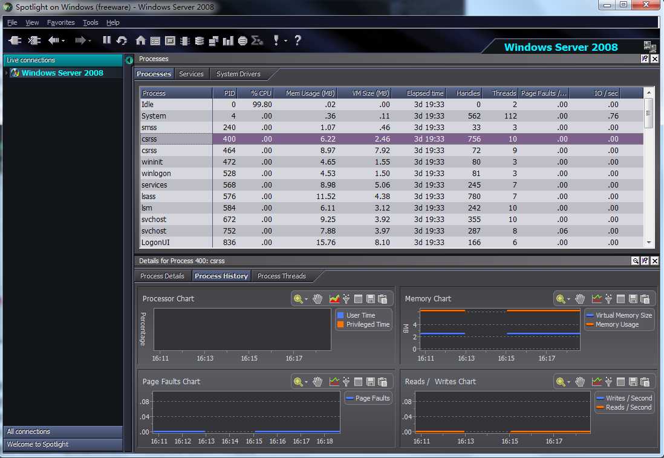Image resolution: width=664 pixels, height=458 pixels.
Task: Select the pan hand tool in Processor Chart
Action: tap(317, 299)
